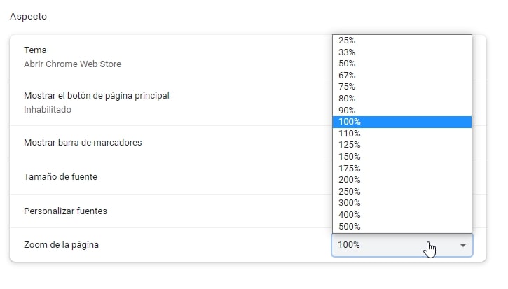Collapse the Zoom de la página combo box
The image size is (508, 289).
pos(402,246)
